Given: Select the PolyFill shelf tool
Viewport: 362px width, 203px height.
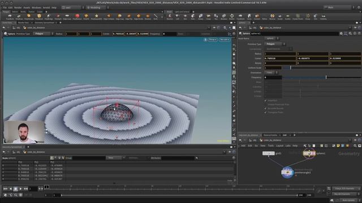Looking at the screenshot, I should [x=86, y=16].
